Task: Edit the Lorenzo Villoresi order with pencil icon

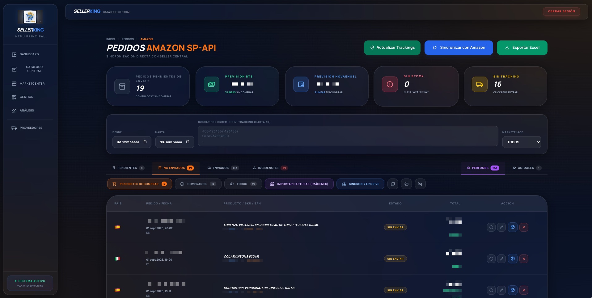Action: 501,227
